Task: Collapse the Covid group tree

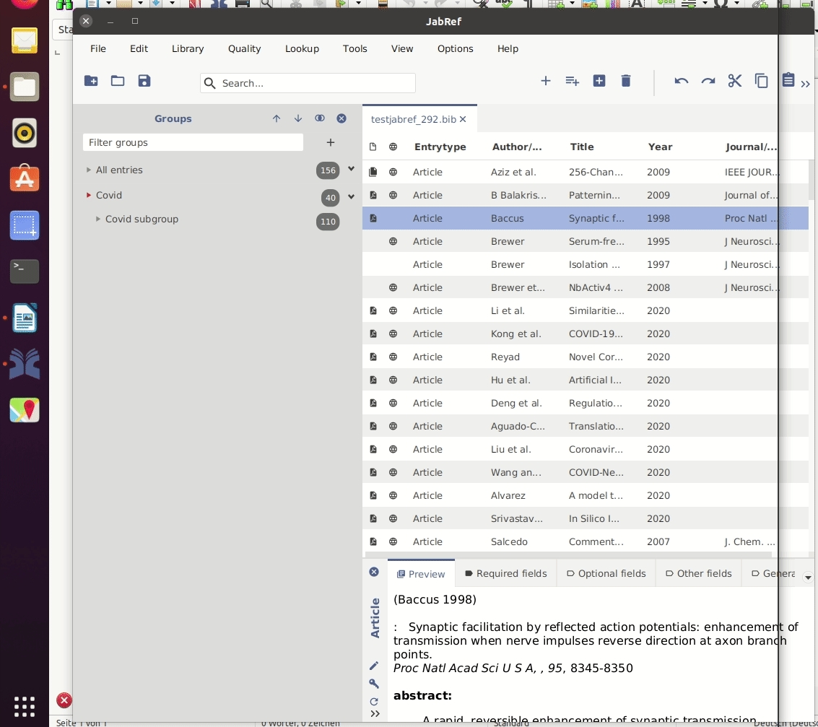Action: (89, 196)
